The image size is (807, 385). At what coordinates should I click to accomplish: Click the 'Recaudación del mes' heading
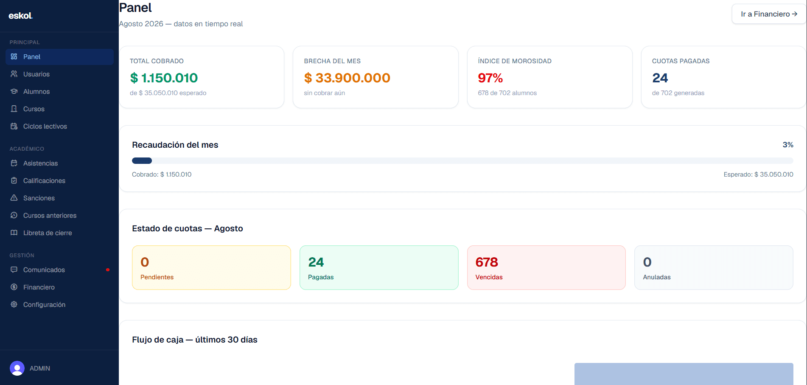tap(175, 145)
